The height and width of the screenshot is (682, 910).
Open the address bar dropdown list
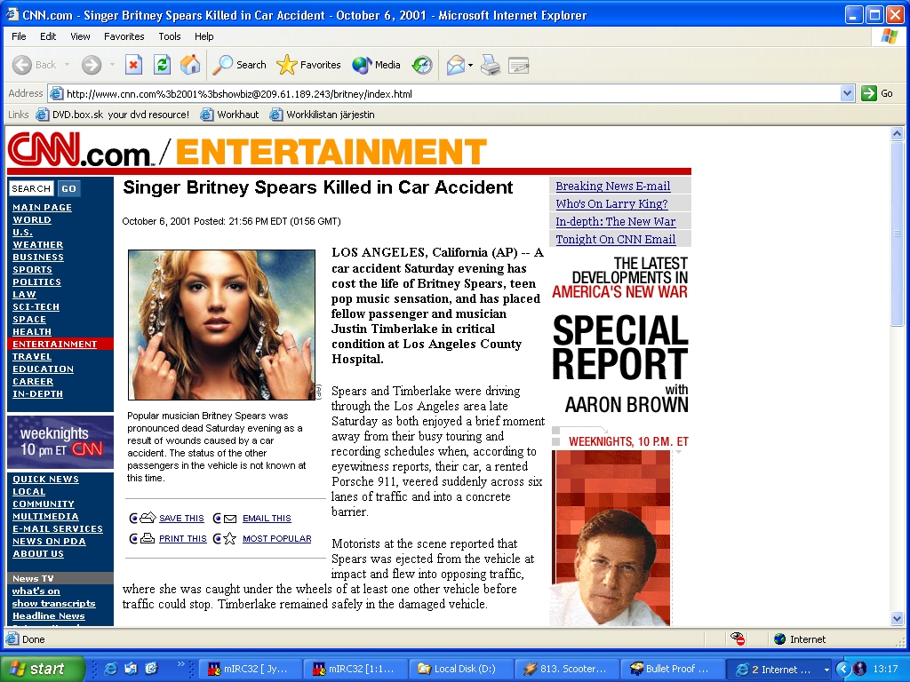pos(847,93)
